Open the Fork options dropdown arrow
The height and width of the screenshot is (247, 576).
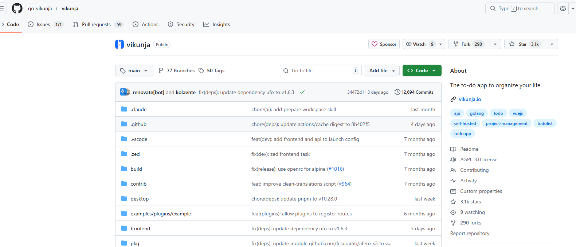pyautogui.click(x=495, y=44)
